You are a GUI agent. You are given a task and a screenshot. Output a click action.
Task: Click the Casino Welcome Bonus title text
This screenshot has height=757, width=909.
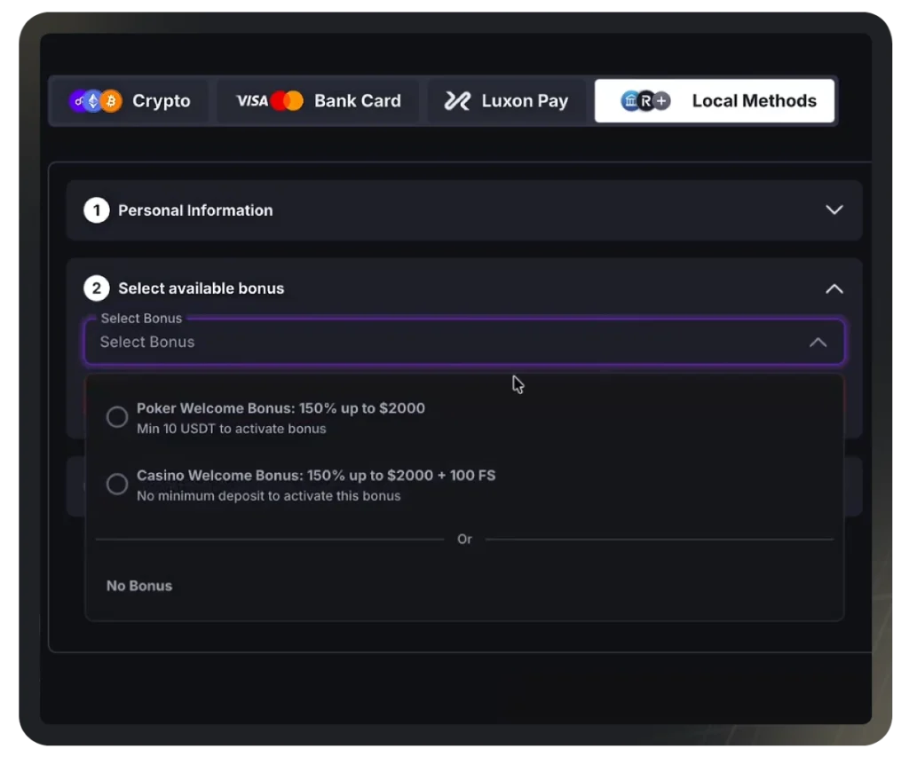tap(316, 476)
